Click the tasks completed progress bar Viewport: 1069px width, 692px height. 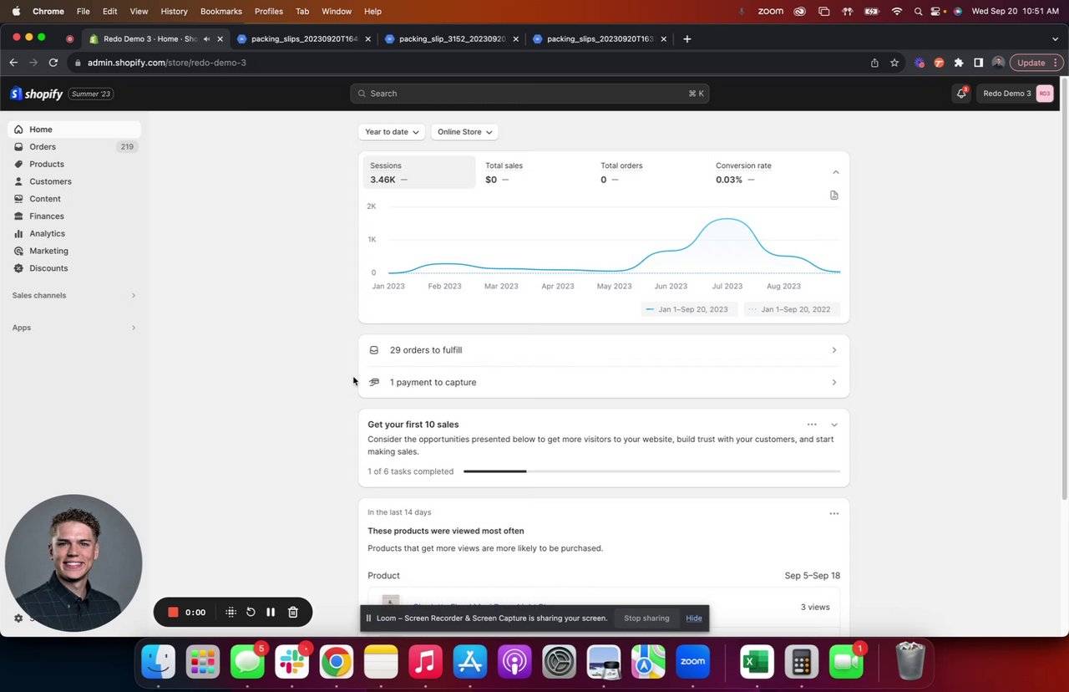[651, 471]
